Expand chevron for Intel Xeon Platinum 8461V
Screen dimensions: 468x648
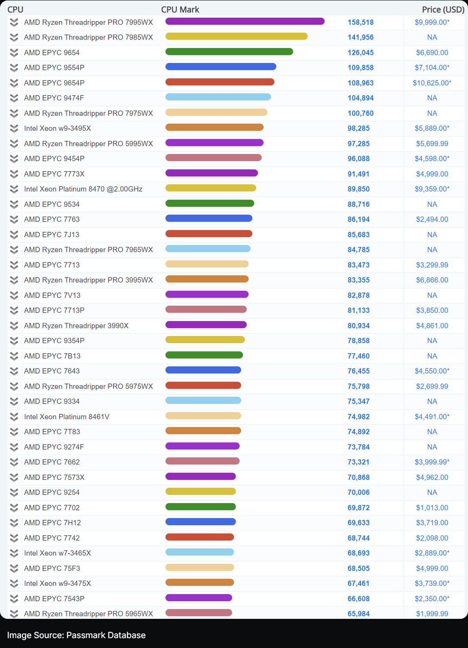point(14,417)
